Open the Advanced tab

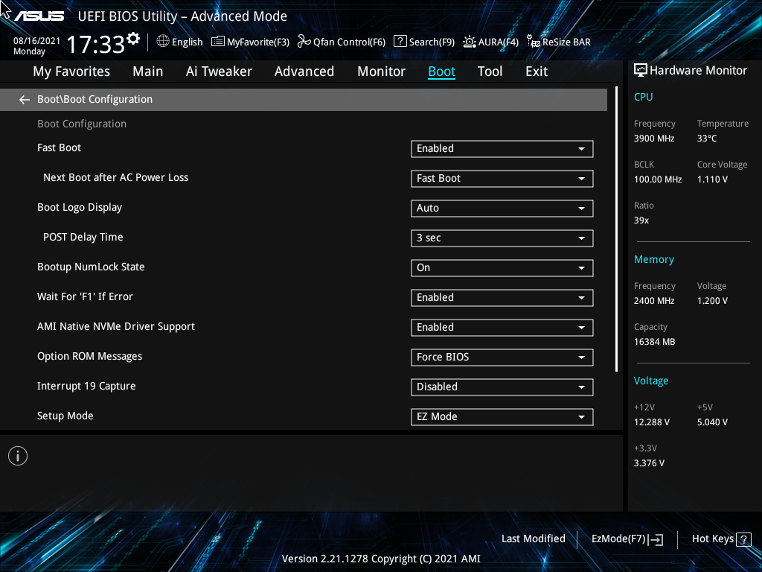click(304, 71)
